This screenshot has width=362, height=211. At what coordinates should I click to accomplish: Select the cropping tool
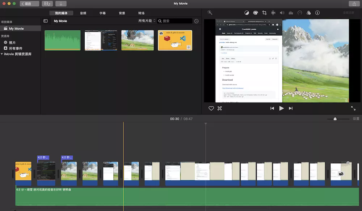(264, 13)
